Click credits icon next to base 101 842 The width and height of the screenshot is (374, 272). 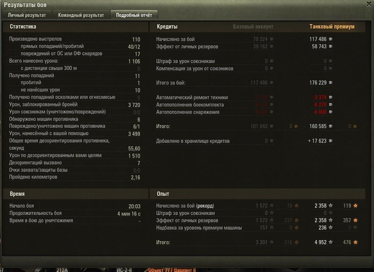click(272, 126)
